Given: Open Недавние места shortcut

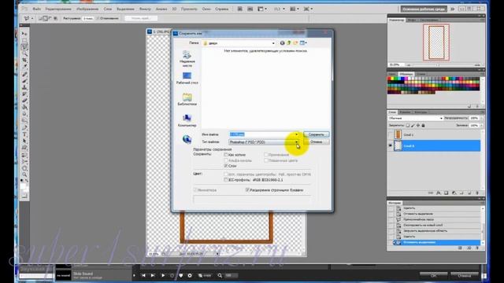Looking at the screenshot, I should pyautogui.click(x=187, y=59).
